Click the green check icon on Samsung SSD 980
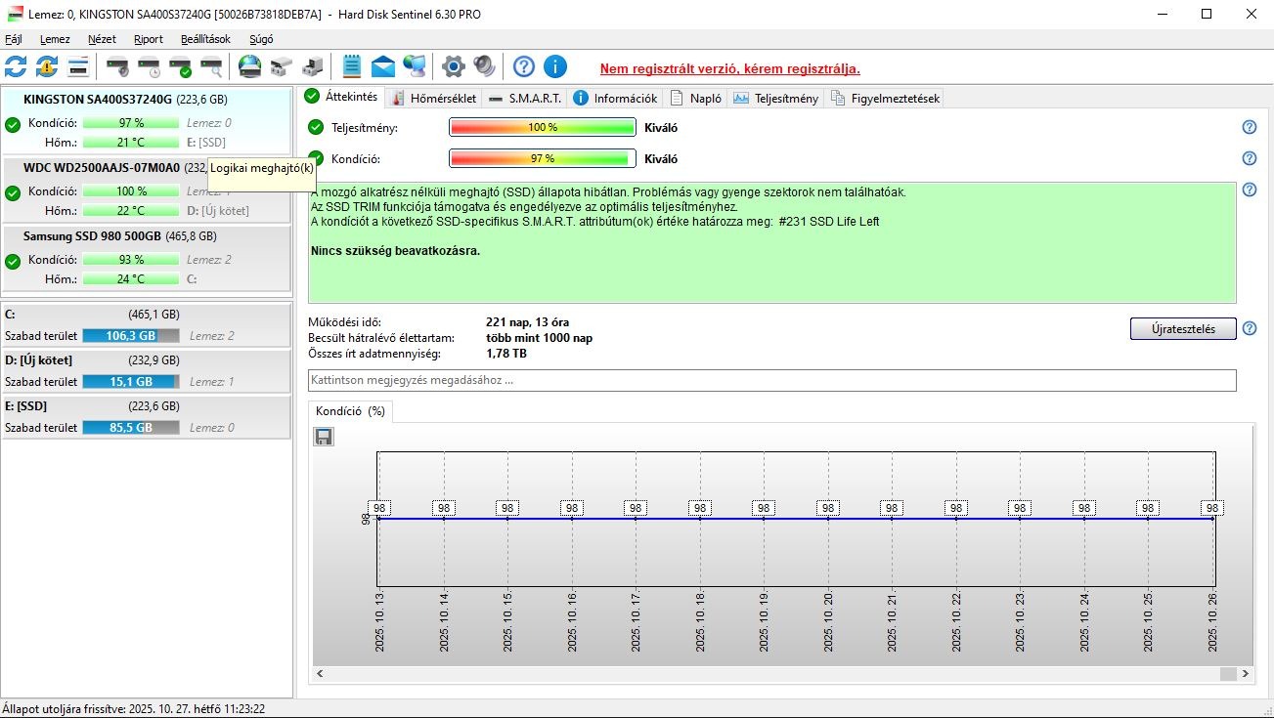1274x718 pixels. click(13, 261)
